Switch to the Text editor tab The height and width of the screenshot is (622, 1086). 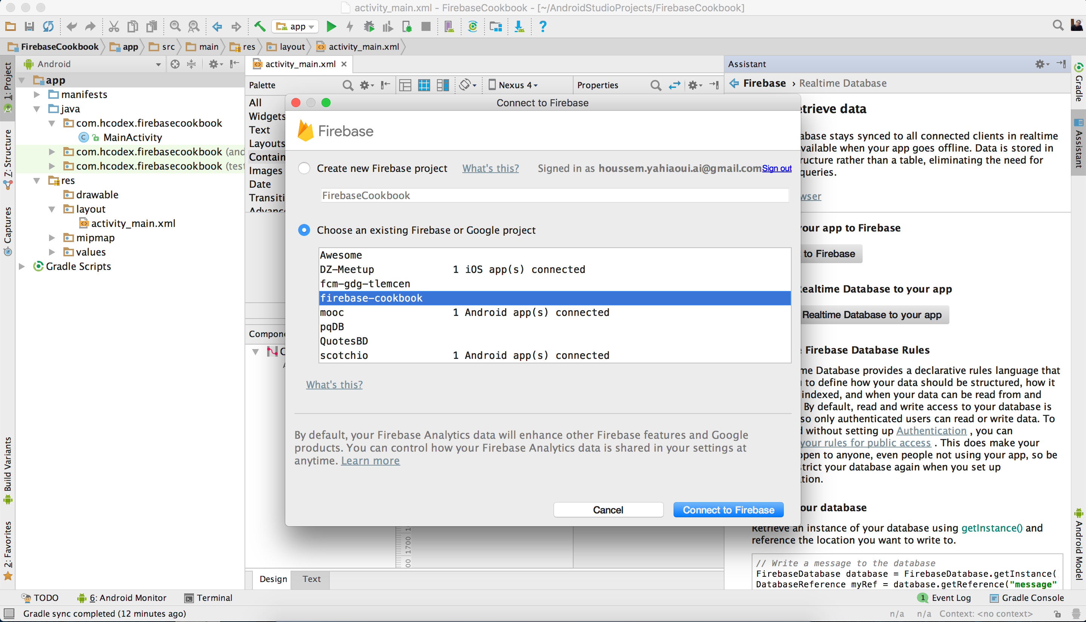[311, 579]
